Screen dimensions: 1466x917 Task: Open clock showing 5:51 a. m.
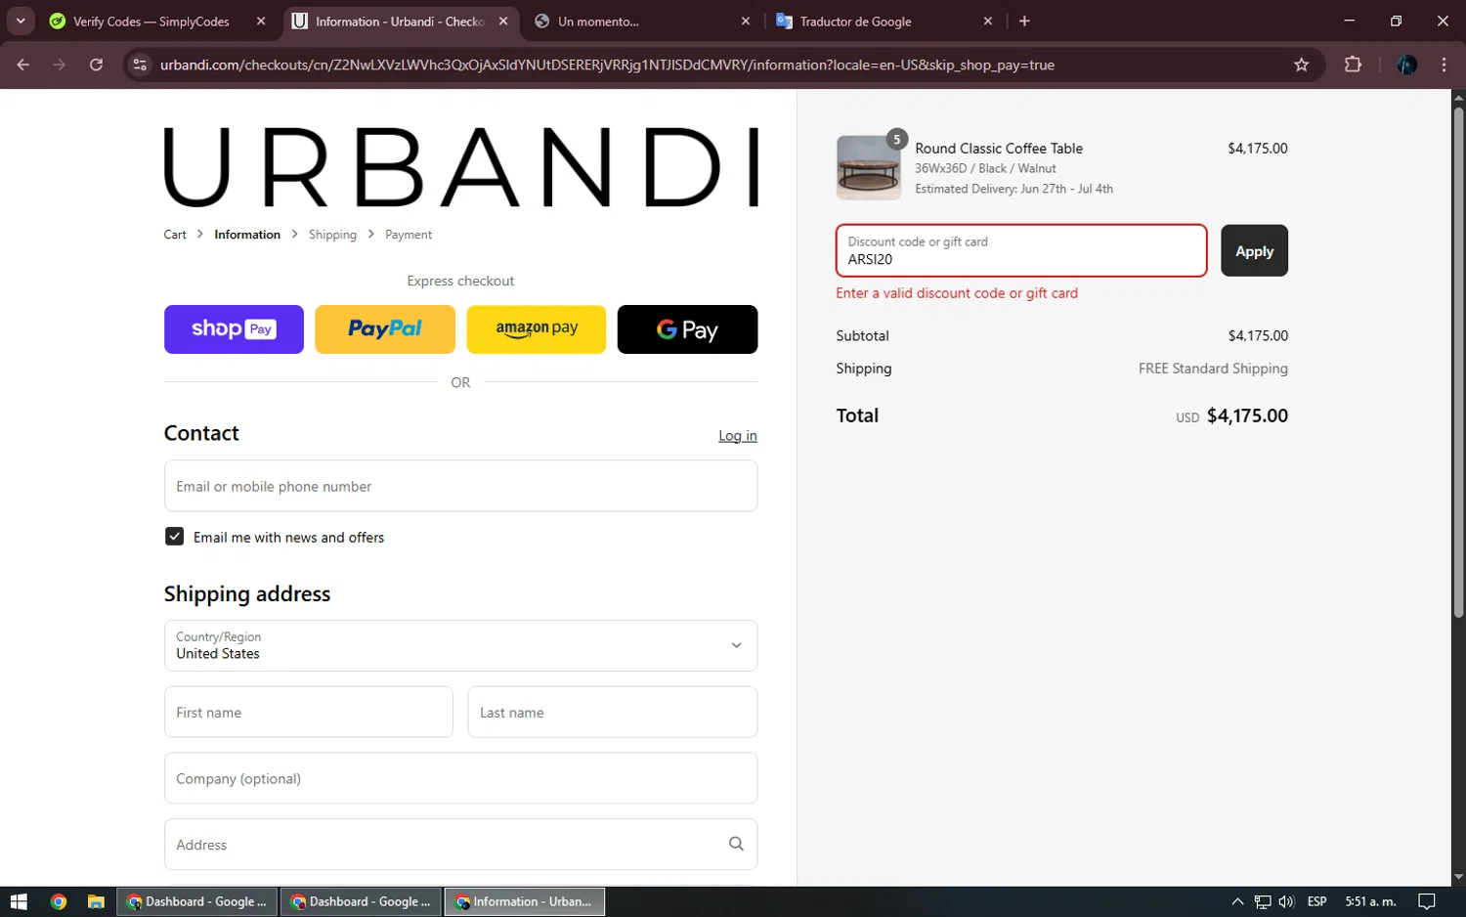click(x=1370, y=901)
